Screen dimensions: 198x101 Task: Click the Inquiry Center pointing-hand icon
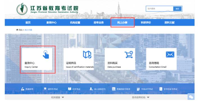click(46, 54)
